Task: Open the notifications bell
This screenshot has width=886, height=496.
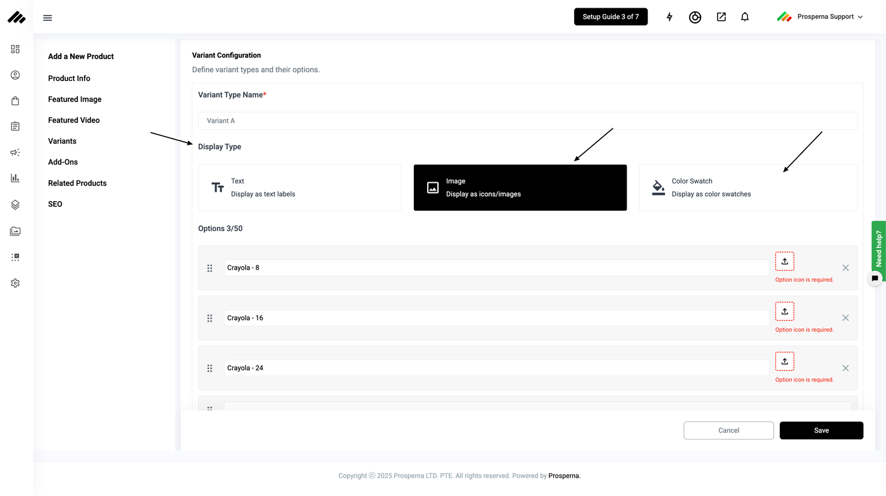Action: [x=745, y=17]
